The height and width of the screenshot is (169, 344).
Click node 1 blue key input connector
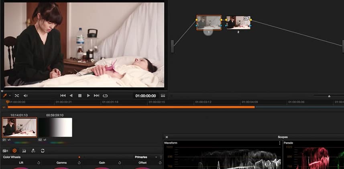[197, 26]
